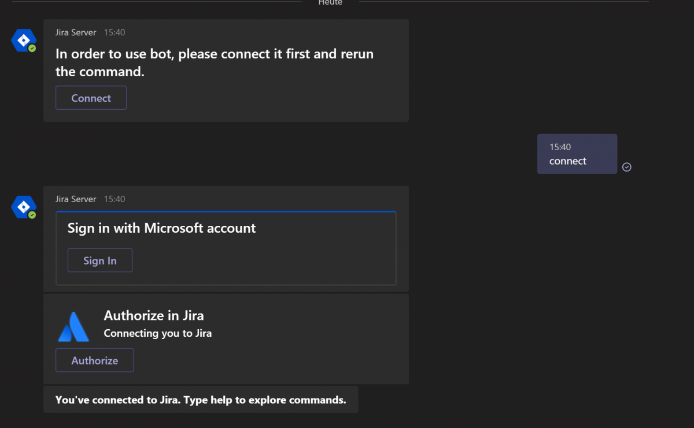Click the Sign In button

click(100, 260)
